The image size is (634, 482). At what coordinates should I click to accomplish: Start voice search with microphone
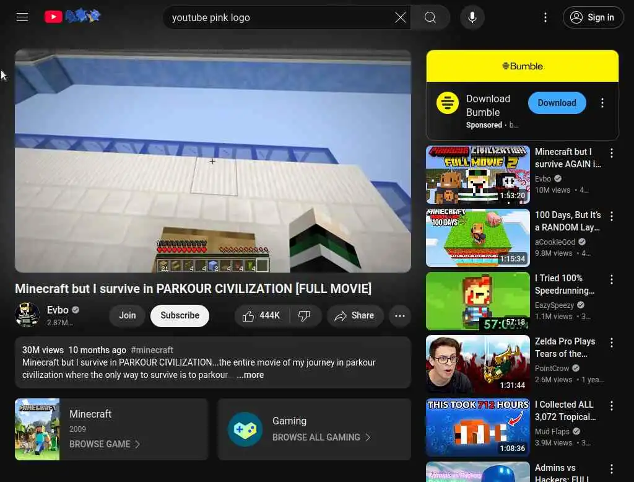(472, 17)
